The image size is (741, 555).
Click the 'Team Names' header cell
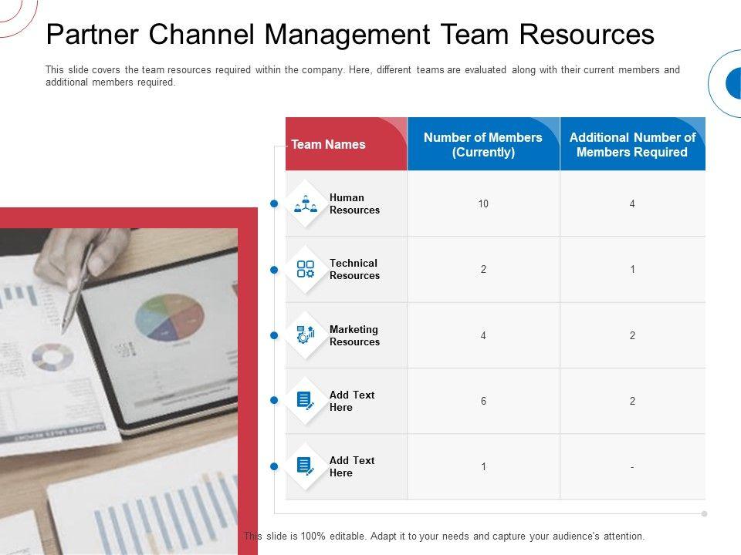[x=347, y=144]
